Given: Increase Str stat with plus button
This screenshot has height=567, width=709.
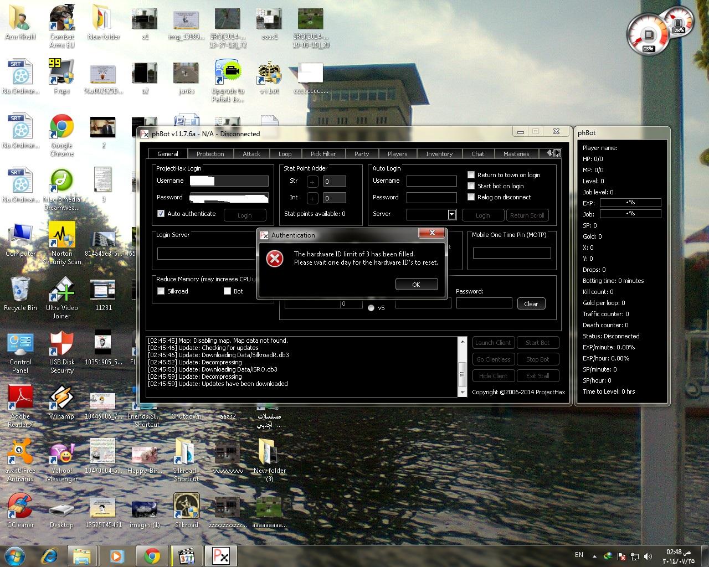Looking at the screenshot, I should 312,182.
